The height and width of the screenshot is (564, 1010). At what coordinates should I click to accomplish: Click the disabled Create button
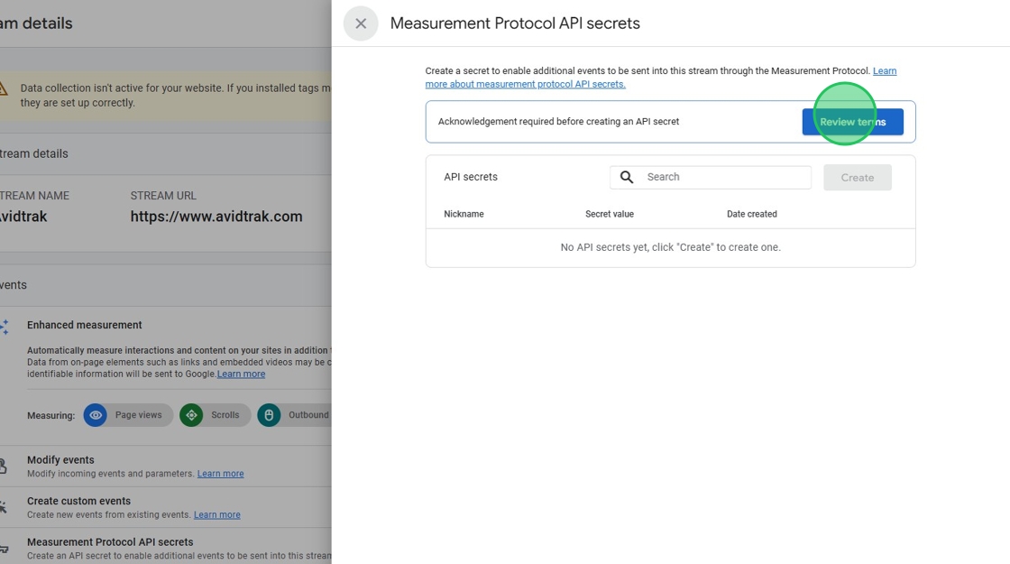coord(858,177)
